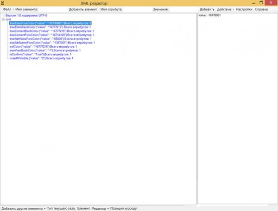
Task: Select the treeAttrValueForeColor tree row
Action: pyautogui.click(x=51, y=39)
